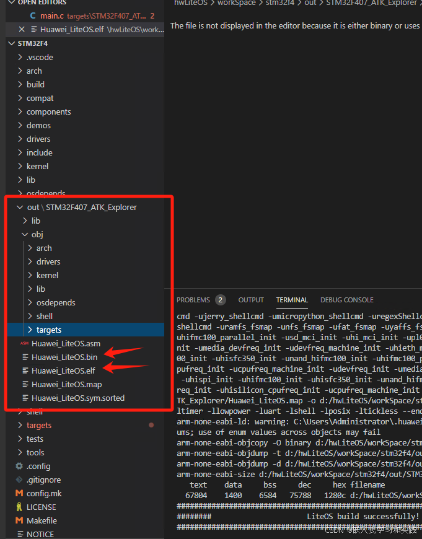Collapse the OPEN EDITORS section

tap(12, 2)
